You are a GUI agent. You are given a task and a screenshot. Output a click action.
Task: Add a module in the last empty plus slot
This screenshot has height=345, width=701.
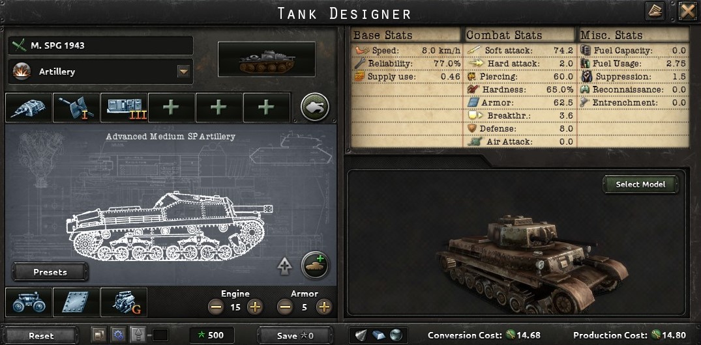click(267, 107)
